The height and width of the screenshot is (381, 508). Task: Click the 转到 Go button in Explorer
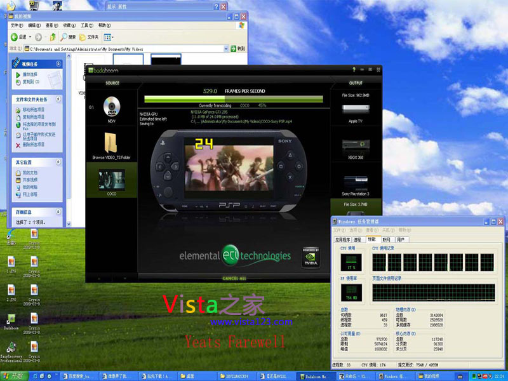click(237, 49)
